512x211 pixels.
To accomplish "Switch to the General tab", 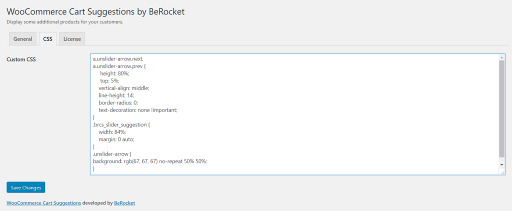I will coord(22,39).
